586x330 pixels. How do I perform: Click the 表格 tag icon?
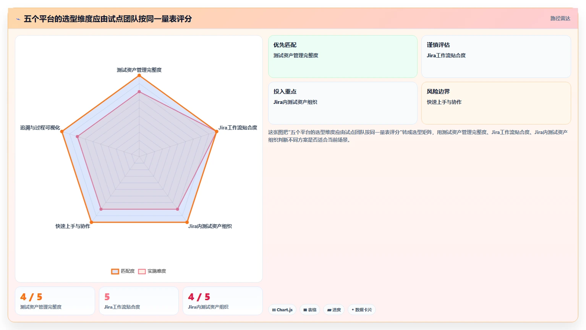pos(305,310)
